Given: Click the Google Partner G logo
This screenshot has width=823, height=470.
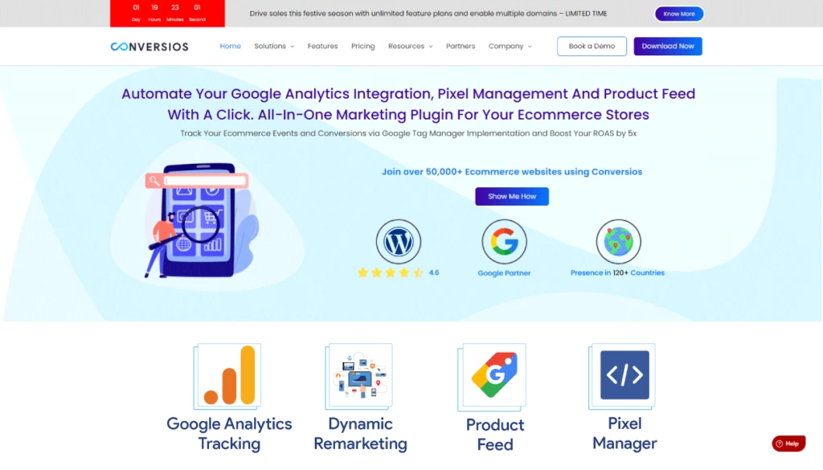Looking at the screenshot, I should click(x=505, y=242).
